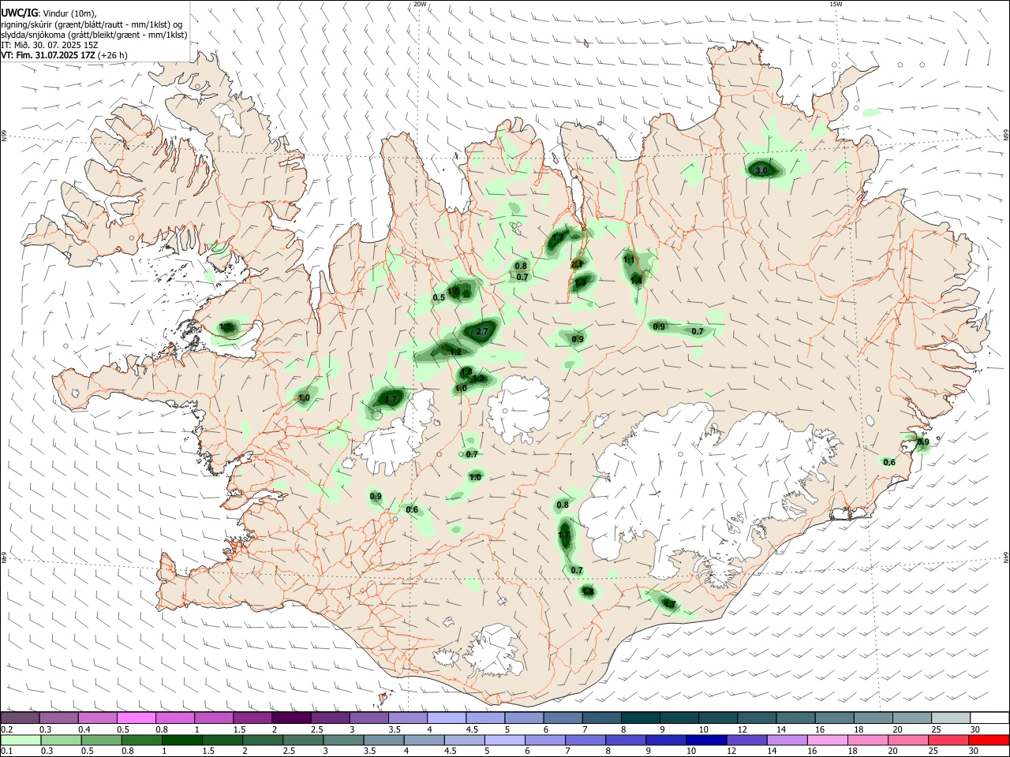The image size is (1010, 757).
Task: Select the medium green 0.5 mm rain swatch
Action: click(x=101, y=740)
